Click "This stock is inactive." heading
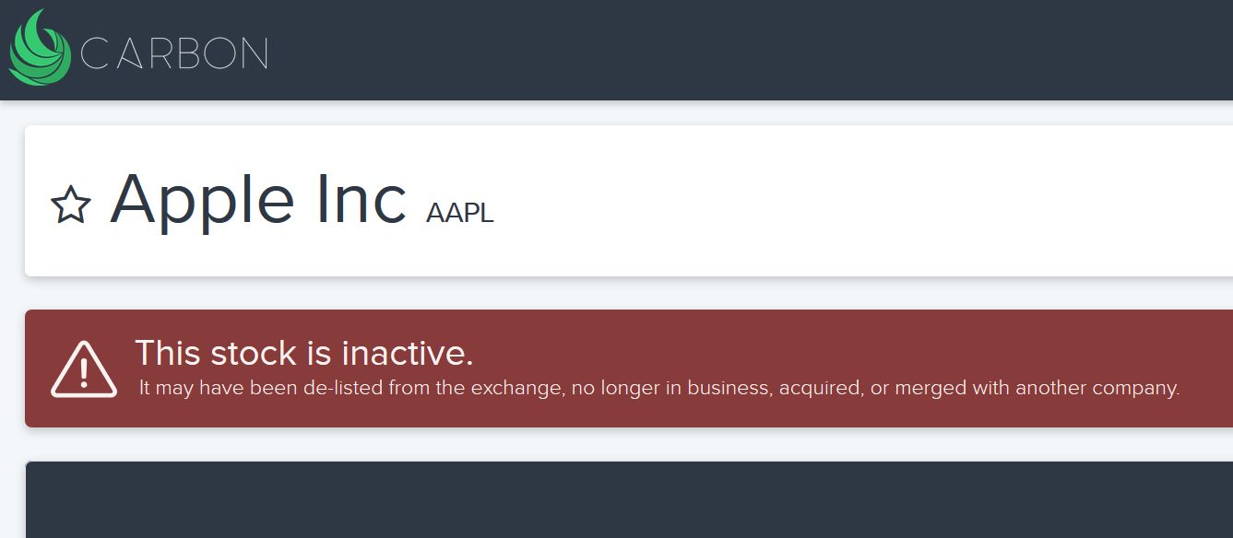This screenshot has width=1233, height=538. (304, 353)
